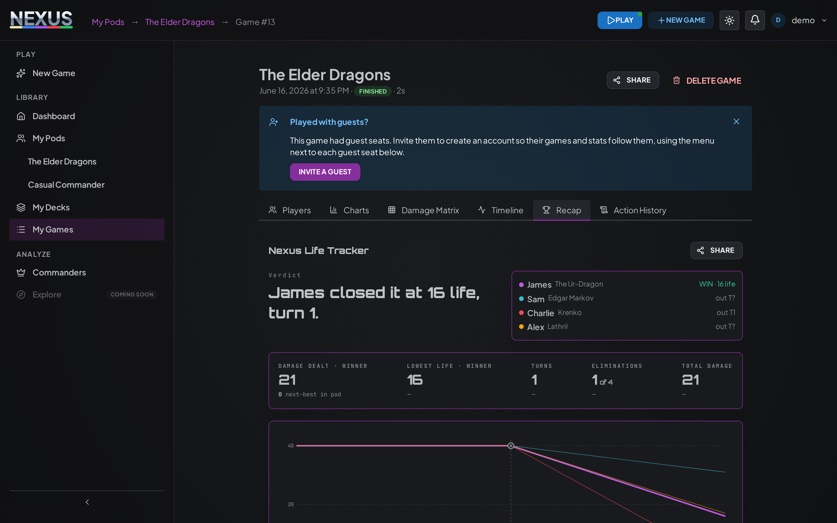The image size is (837, 523).
Task: Click the Charlie Krenko row
Action: click(x=627, y=313)
